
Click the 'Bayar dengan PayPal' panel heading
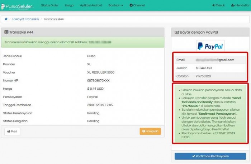210,32
